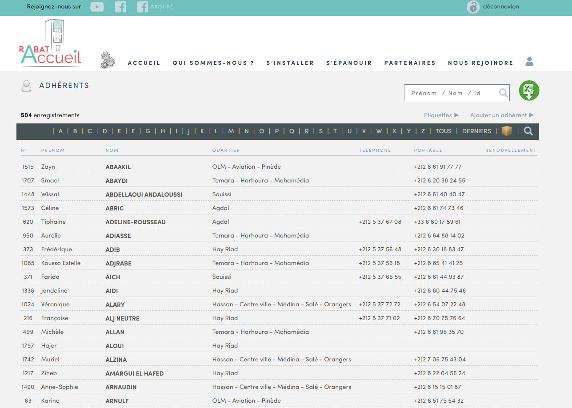Submit search with the search field magnifier

click(x=503, y=93)
